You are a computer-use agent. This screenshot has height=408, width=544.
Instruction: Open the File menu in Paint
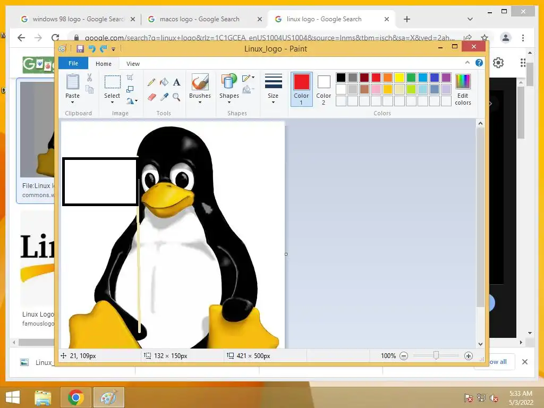click(x=73, y=63)
